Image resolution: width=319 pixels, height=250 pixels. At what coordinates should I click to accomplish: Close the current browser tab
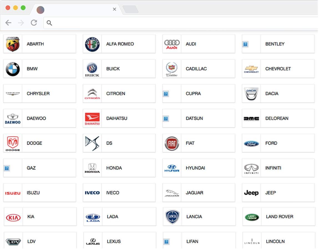115,9
